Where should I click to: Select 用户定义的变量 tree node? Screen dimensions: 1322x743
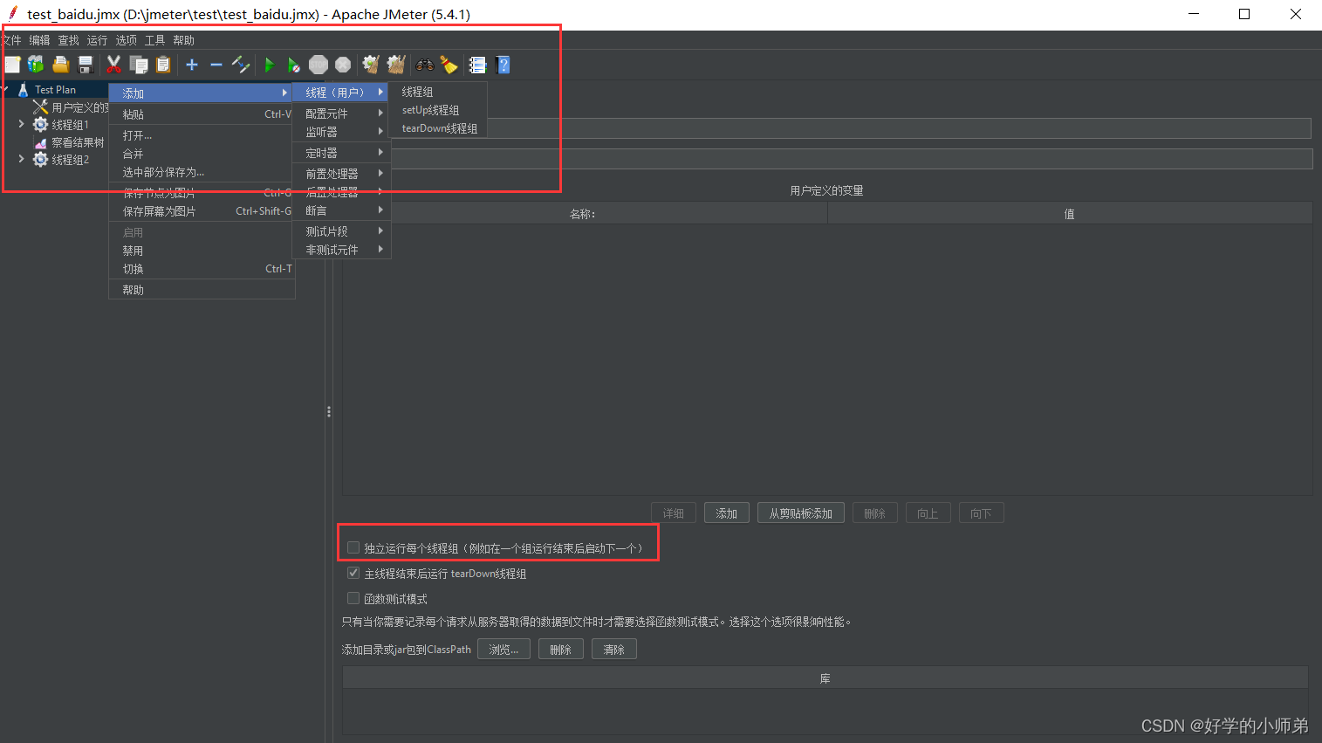click(x=79, y=107)
